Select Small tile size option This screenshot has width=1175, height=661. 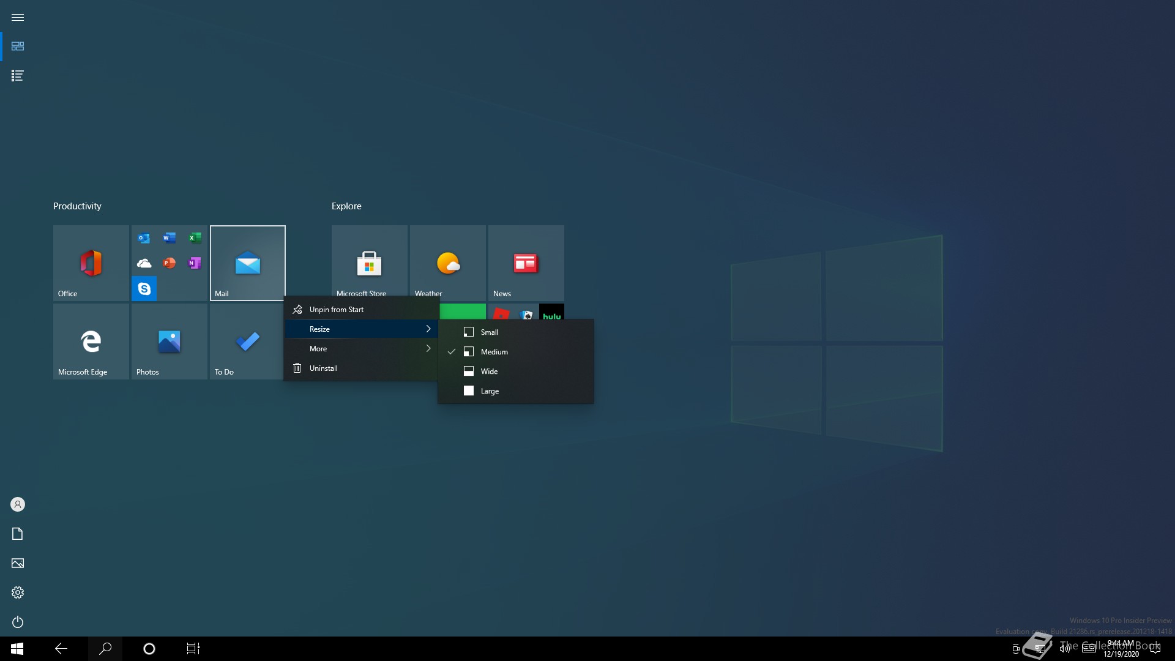(489, 332)
